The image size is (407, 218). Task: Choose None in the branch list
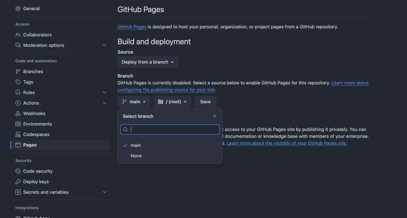tap(136, 156)
